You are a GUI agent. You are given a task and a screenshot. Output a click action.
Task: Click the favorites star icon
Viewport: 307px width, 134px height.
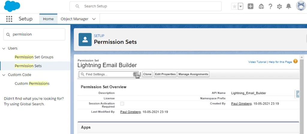(x=234, y=7)
